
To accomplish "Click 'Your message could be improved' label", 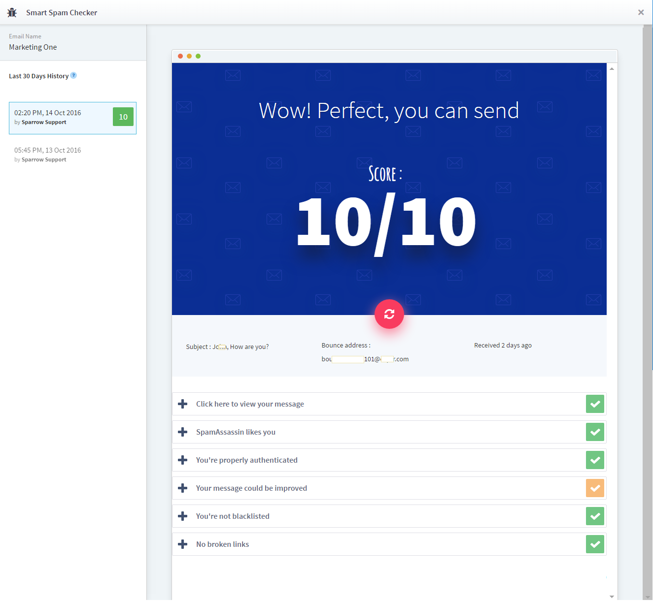I will 251,488.
